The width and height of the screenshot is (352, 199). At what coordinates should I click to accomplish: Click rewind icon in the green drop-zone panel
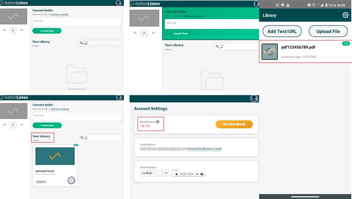[135, 33]
